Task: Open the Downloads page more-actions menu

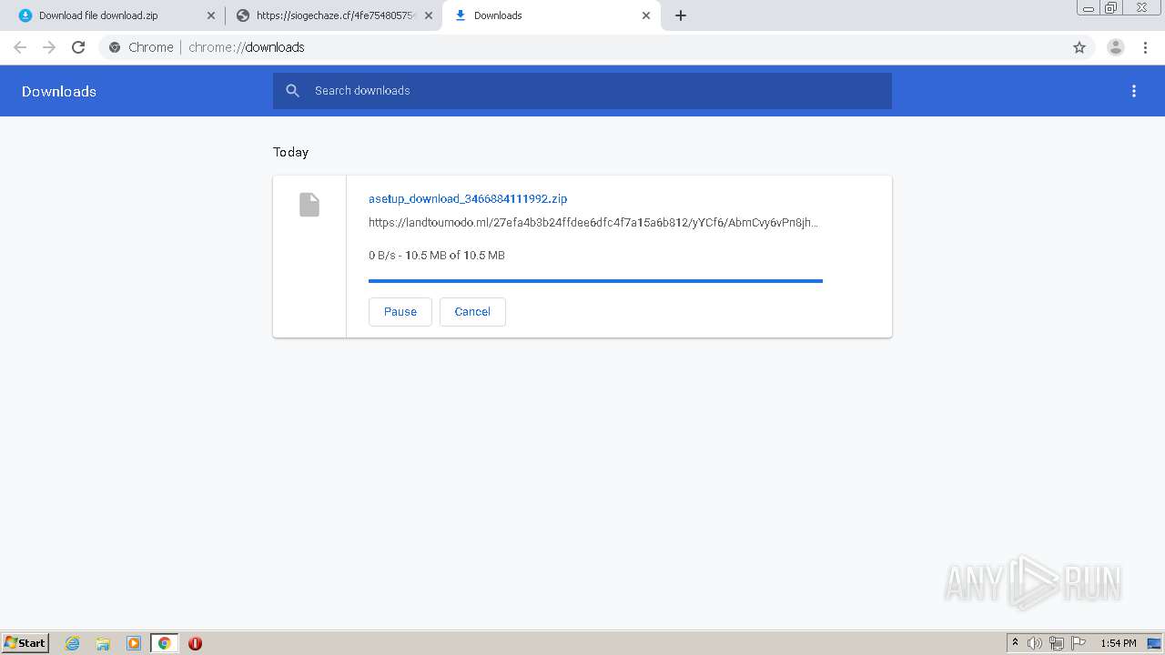Action: click(1134, 91)
